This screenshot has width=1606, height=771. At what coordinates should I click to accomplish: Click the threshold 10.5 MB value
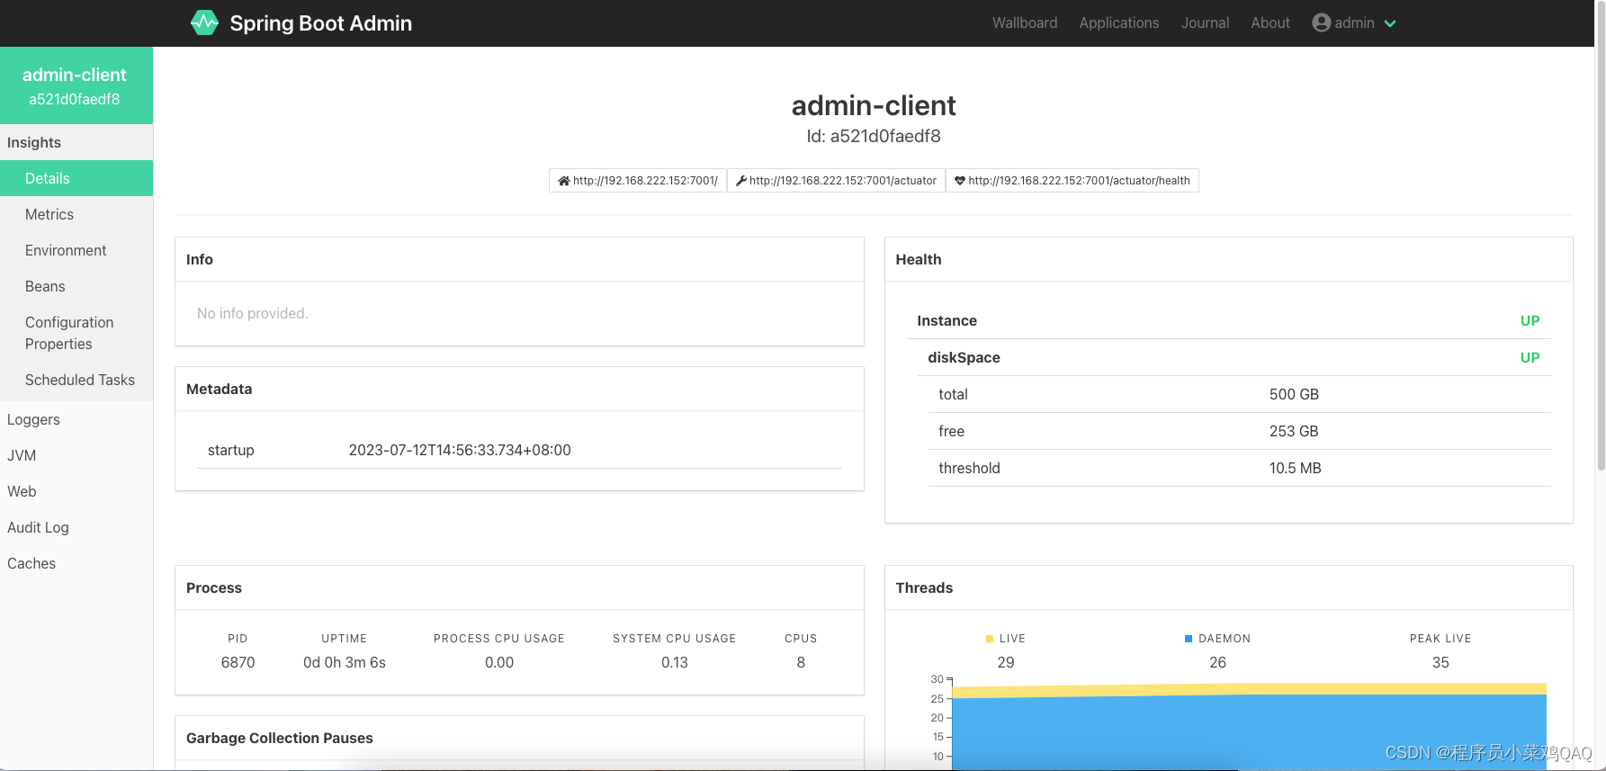click(x=1295, y=468)
